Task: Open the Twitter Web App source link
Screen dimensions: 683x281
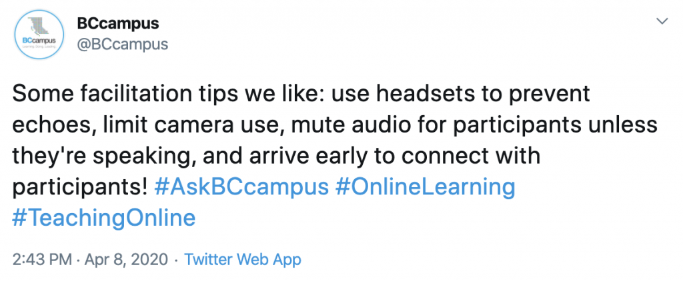Action: (x=242, y=259)
